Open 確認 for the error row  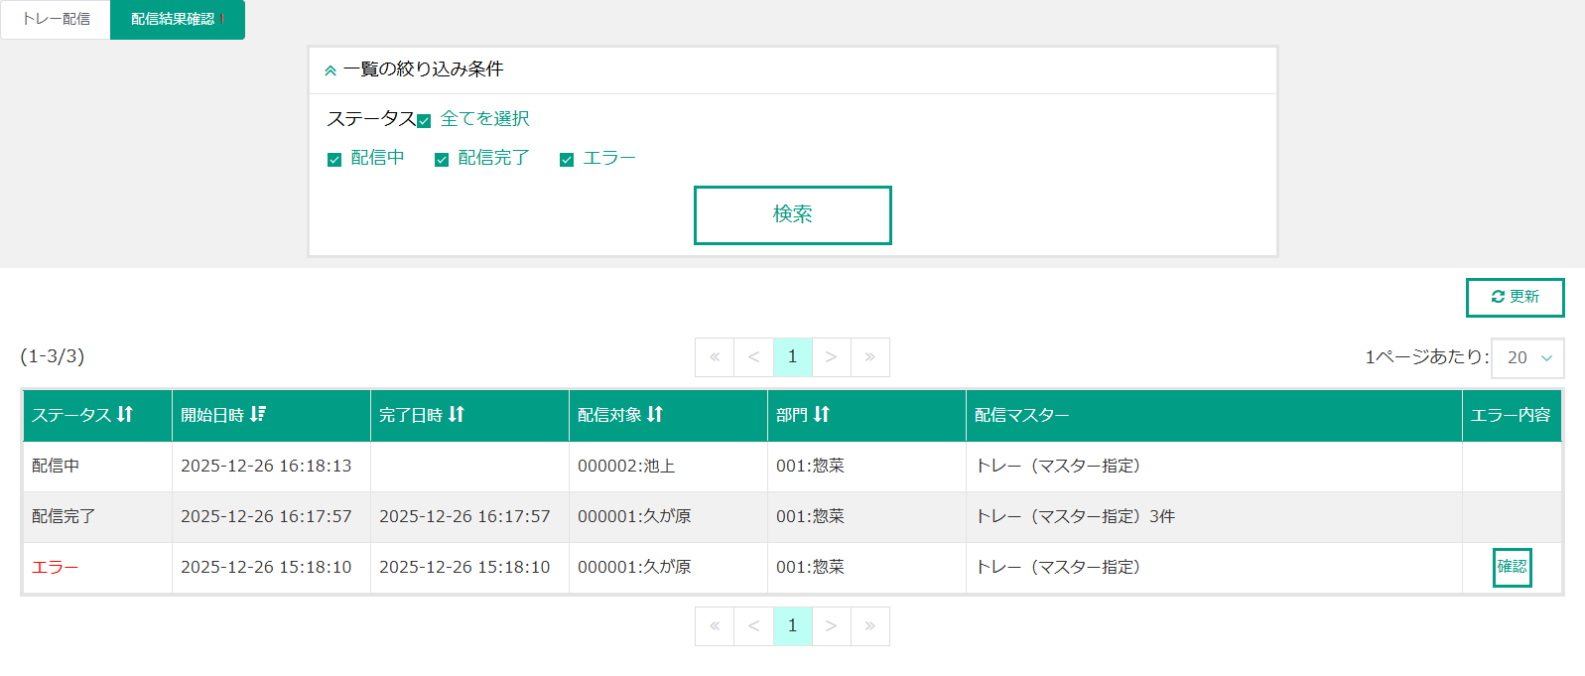coord(1512,568)
